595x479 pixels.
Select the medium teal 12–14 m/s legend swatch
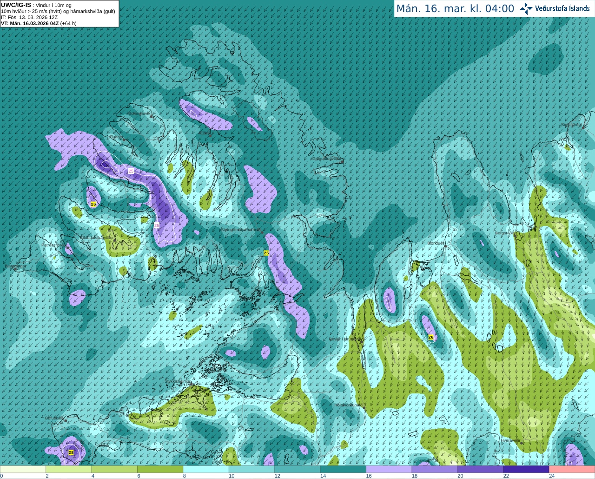[297, 469]
